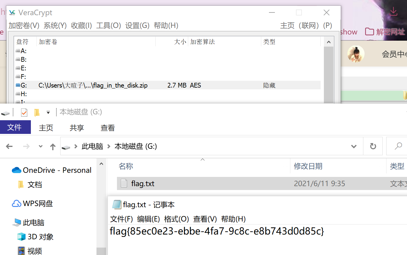
Task: Select the F: drive slot icon in VeraCrypt
Action: [x=18, y=77]
